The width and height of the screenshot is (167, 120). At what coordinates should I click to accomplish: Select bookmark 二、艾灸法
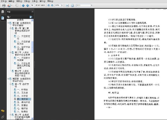pyautogui.click(x=22, y=93)
